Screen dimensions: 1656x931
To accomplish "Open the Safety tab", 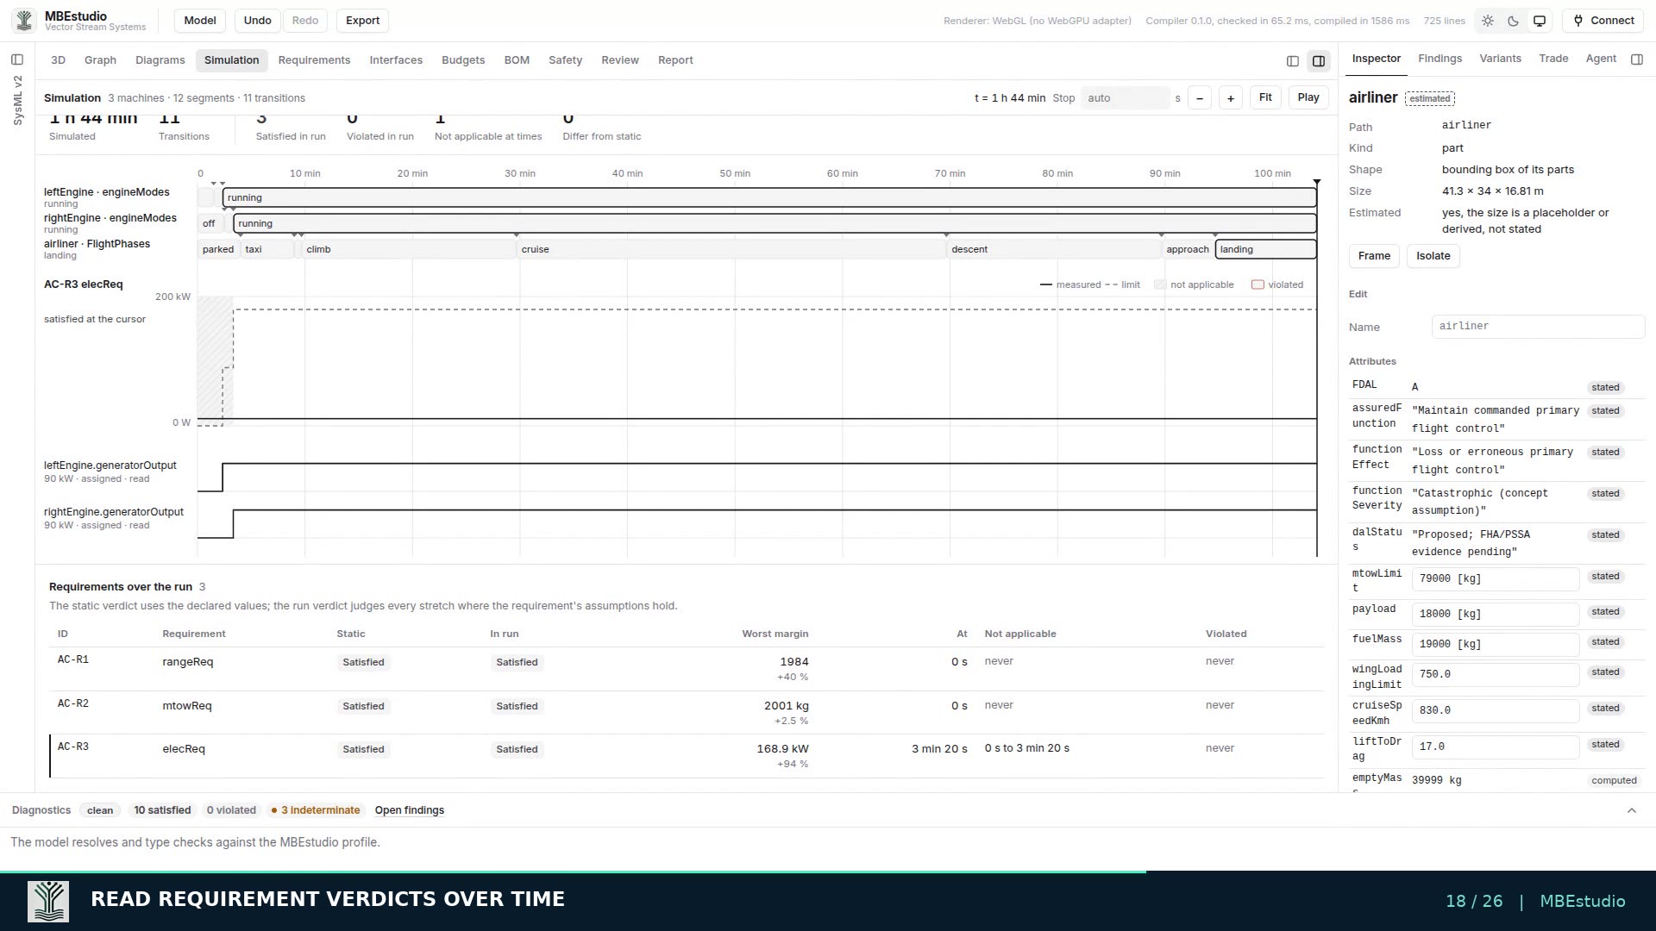I will tap(565, 60).
